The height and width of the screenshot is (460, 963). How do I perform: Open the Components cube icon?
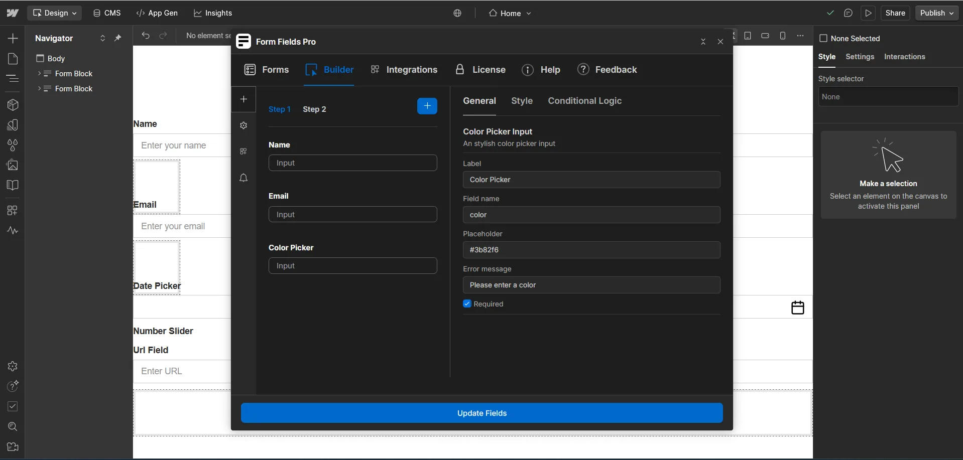click(x=13, y=105)
